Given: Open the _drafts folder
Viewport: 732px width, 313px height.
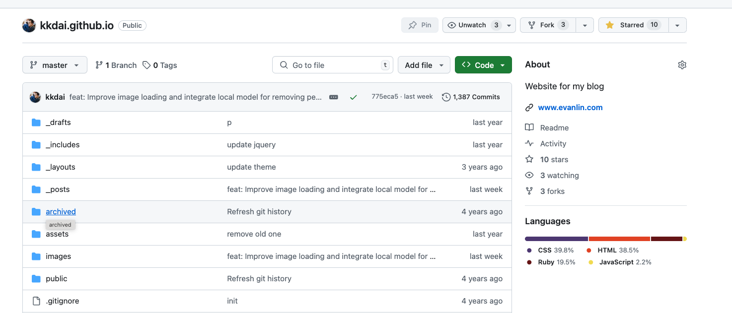Looking at the screenshot, I should click(x=58, y=123).
